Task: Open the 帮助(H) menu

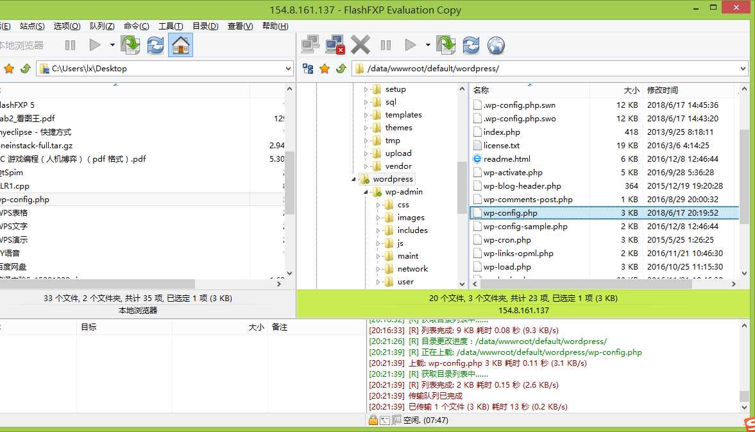Action: tap(275, 26)
